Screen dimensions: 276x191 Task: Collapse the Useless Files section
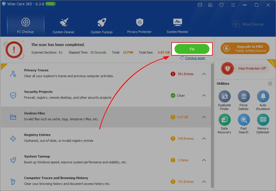pos(204,117)
